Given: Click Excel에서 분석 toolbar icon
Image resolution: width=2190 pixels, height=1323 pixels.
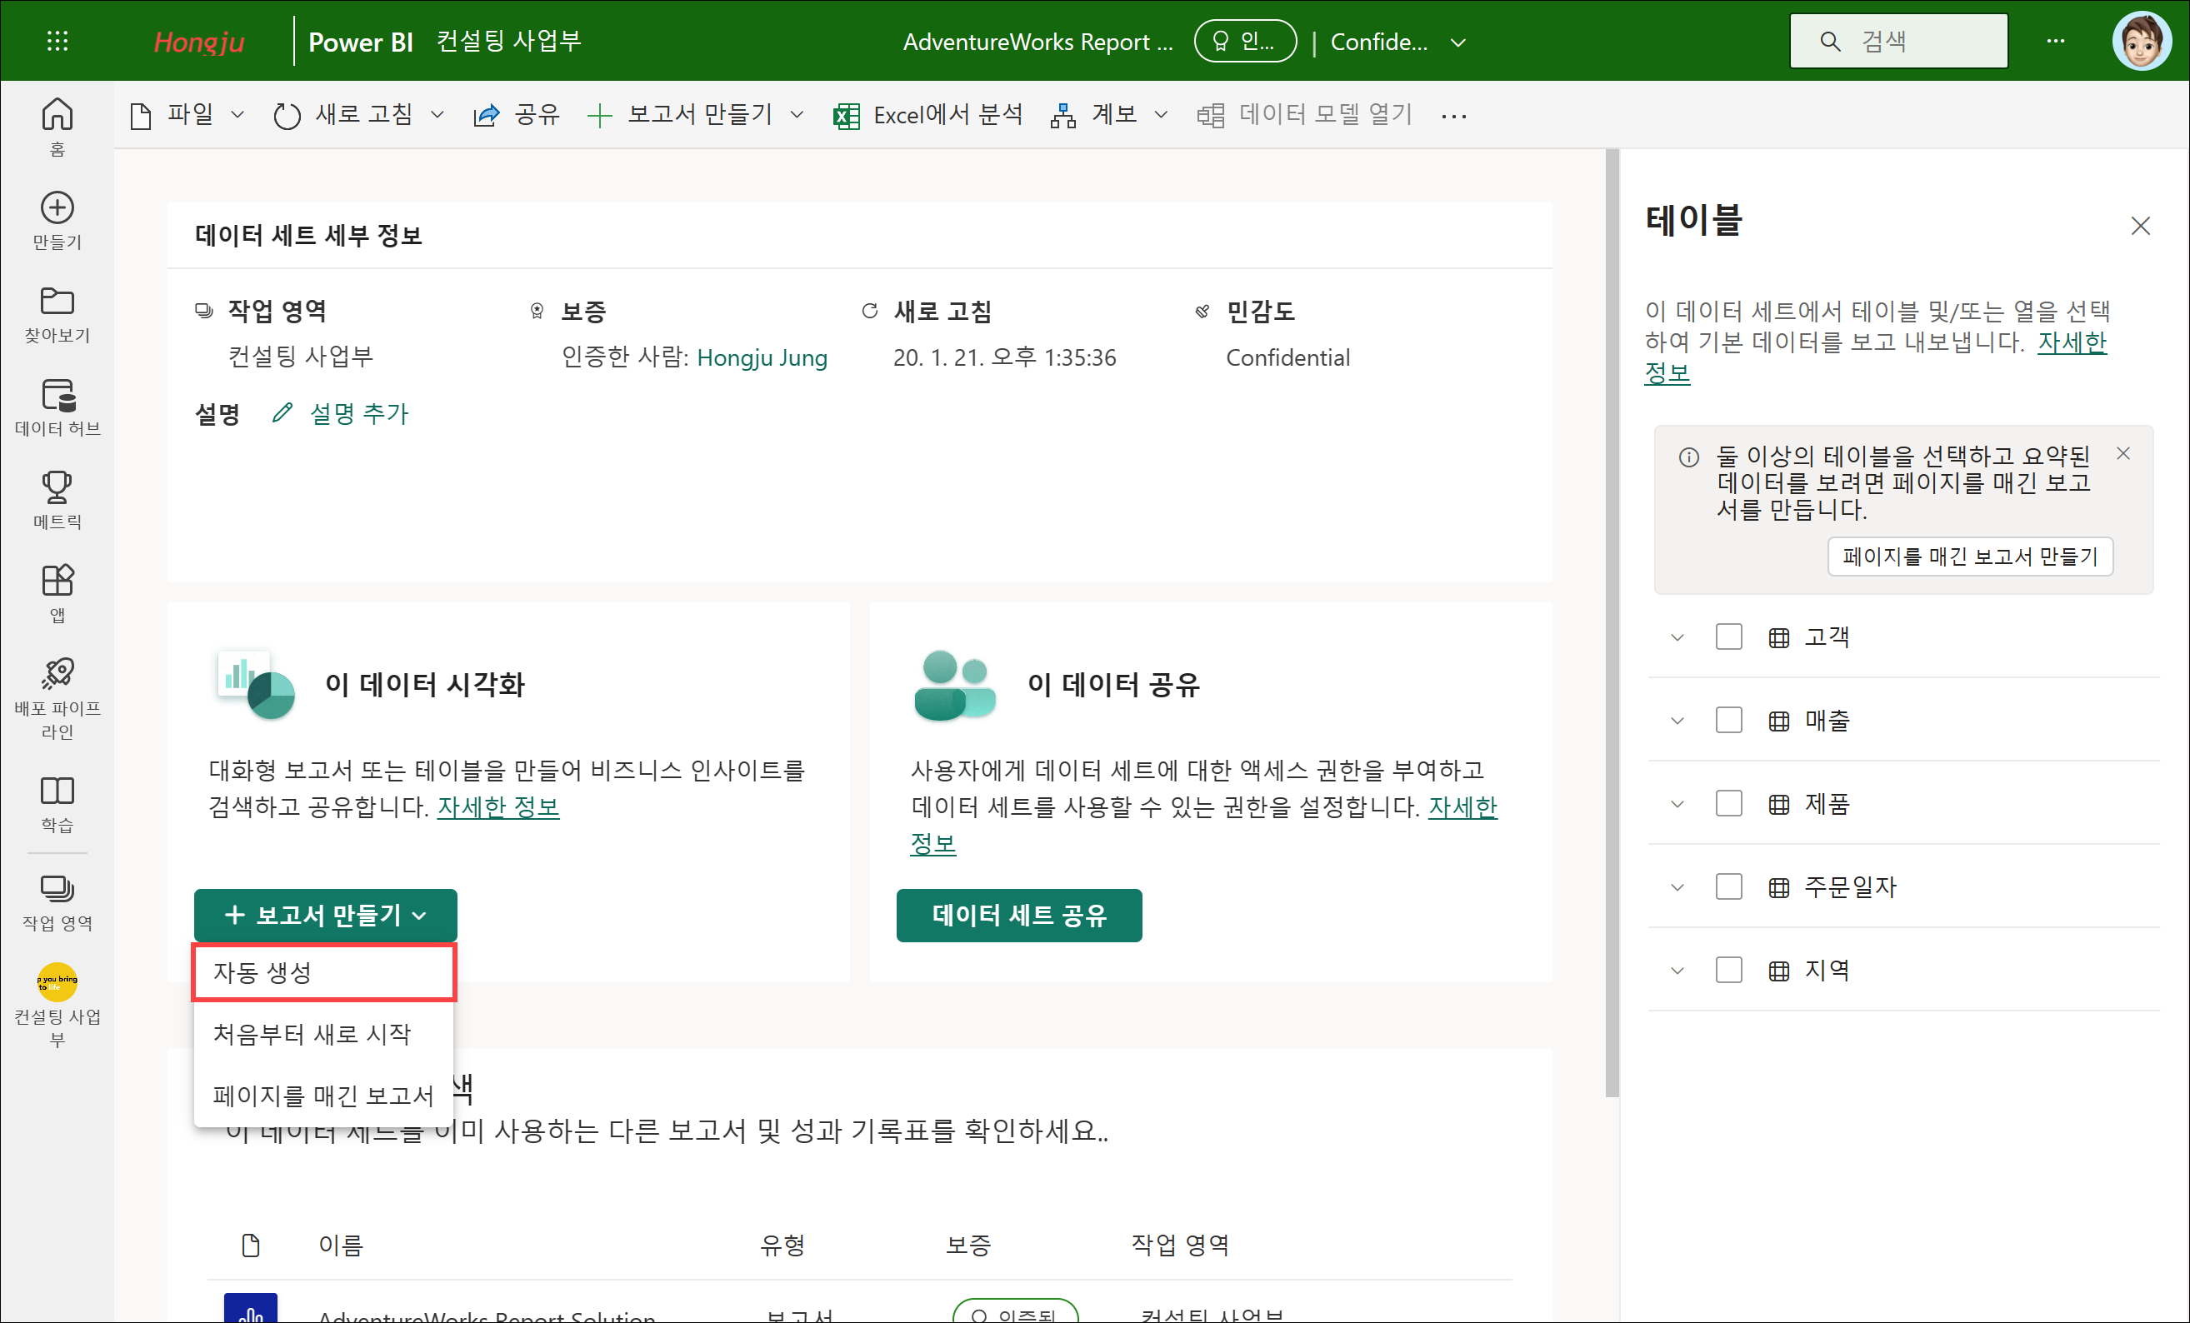Looking at the screenshot, I should 847,116.
